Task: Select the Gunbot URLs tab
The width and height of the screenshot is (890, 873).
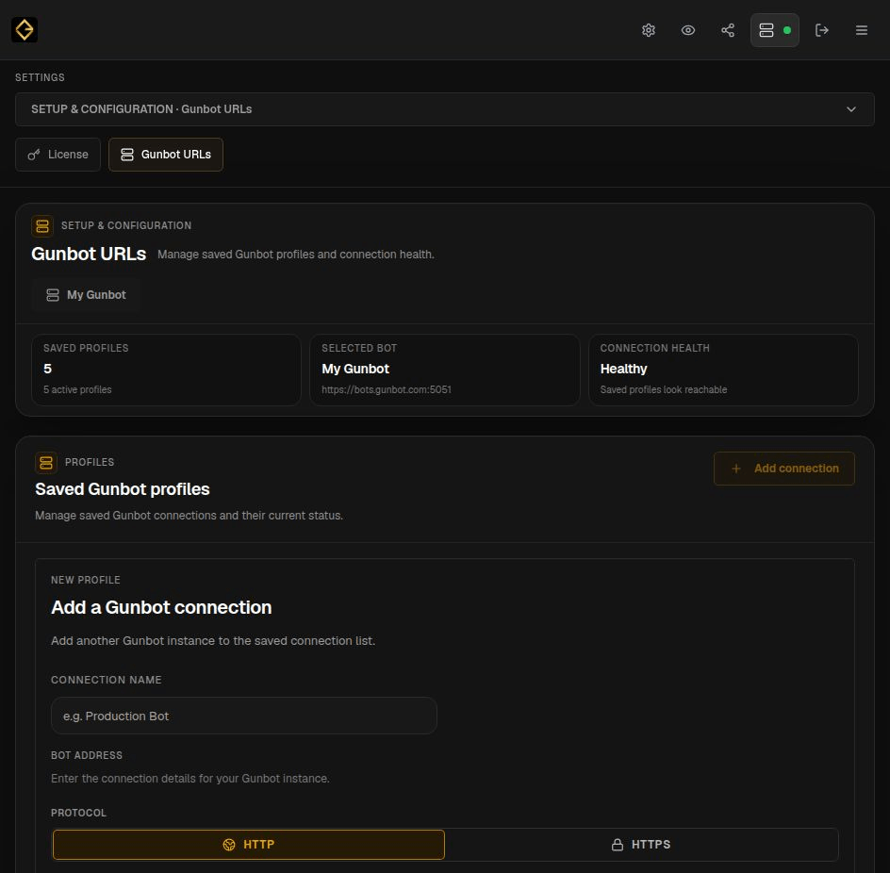Action: point(166,155)
